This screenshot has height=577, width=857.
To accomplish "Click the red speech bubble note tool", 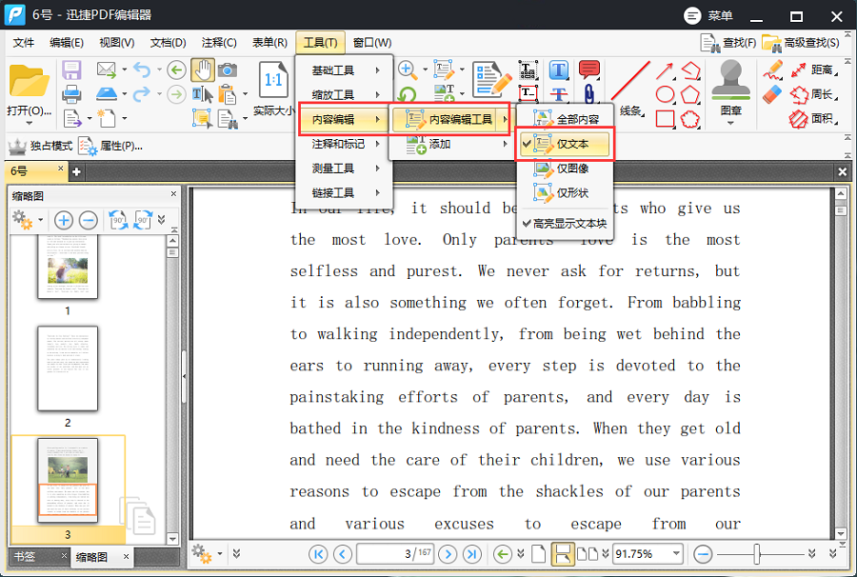I will pos(589,70).
